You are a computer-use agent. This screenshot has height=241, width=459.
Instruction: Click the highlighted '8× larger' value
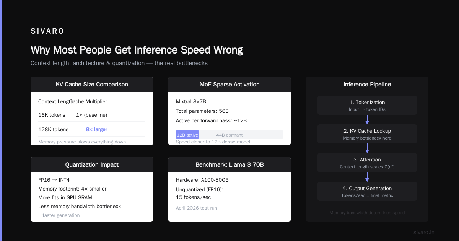pyautogui.click(x=96, y=129)
